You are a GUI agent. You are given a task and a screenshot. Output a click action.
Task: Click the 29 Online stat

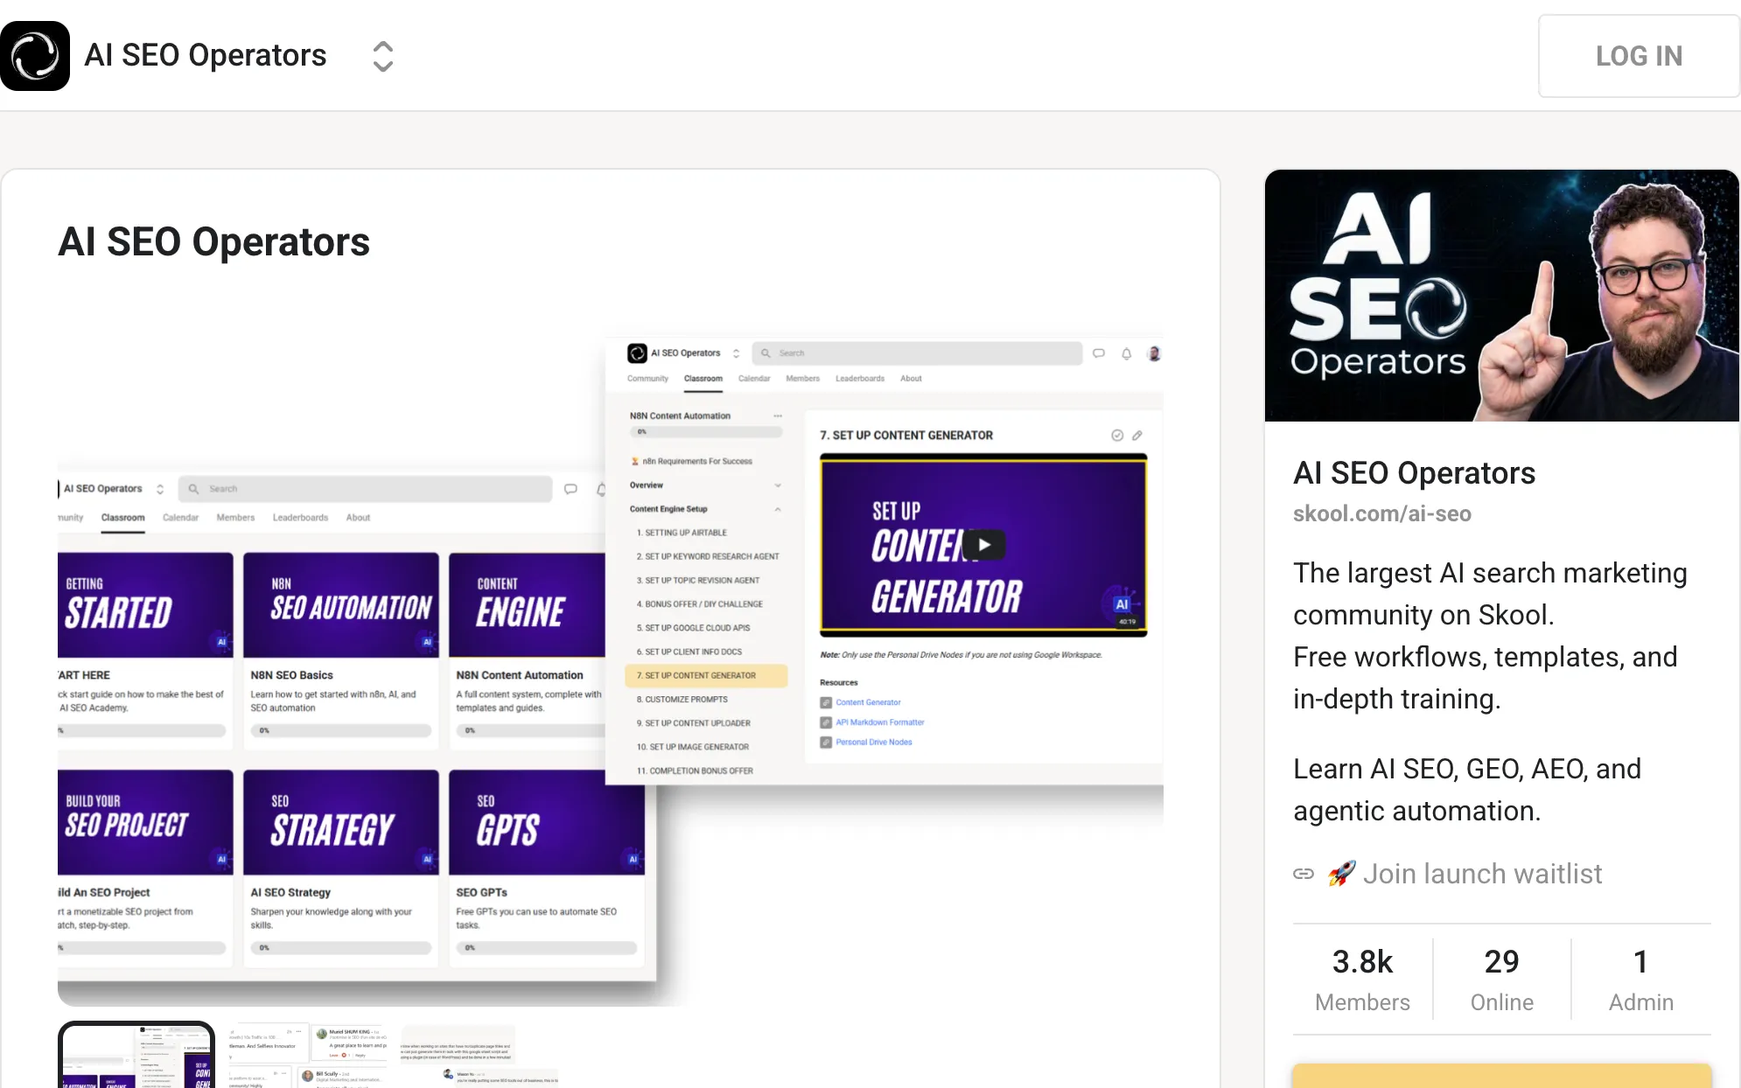point(1501,980)
